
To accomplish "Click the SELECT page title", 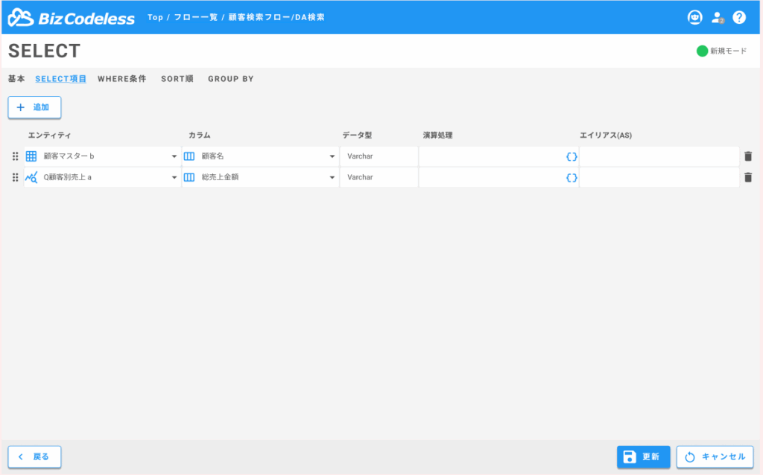I will click(x=44, y=51).
